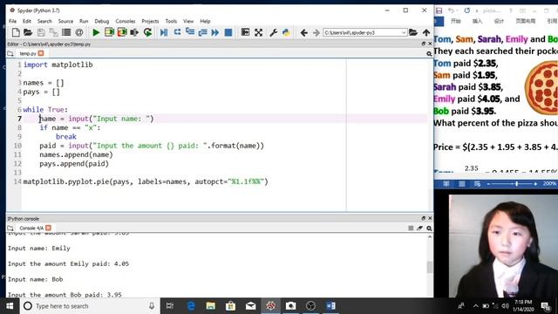The height and width of the screenshot is (314, 558).
Task: Open PYTHONPATH manager Python icon
Action: (286, 33)
